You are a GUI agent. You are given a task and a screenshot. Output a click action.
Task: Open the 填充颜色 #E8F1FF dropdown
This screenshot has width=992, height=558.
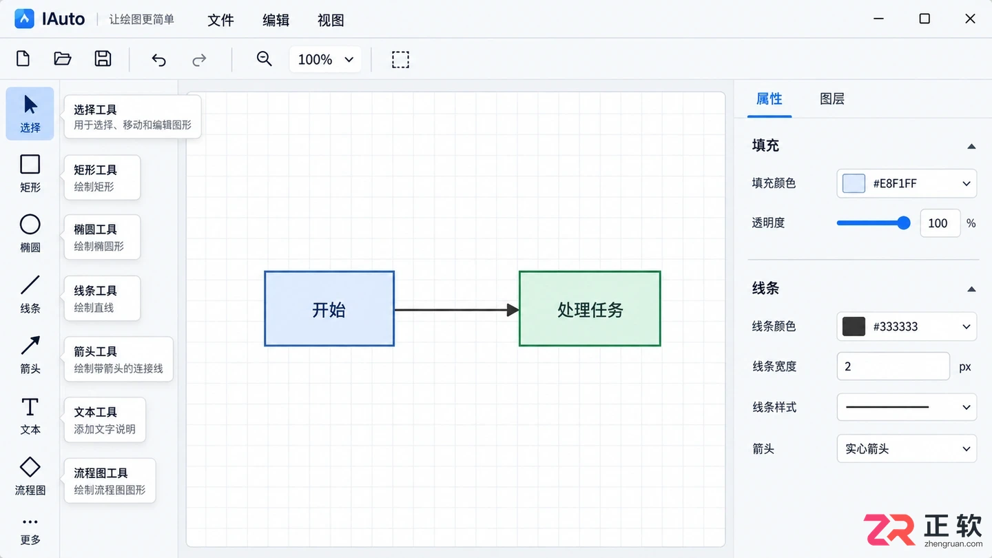click(x=907, y=183)
